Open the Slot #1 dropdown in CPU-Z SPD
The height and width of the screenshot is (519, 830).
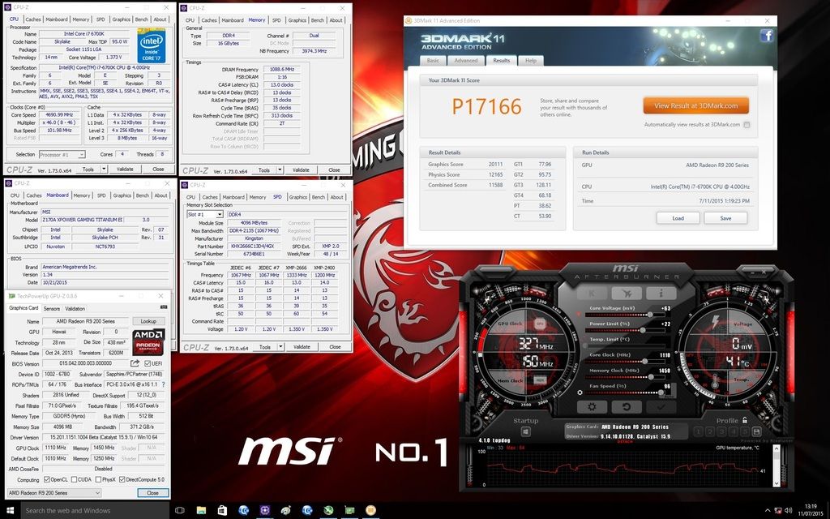[204, 214]
